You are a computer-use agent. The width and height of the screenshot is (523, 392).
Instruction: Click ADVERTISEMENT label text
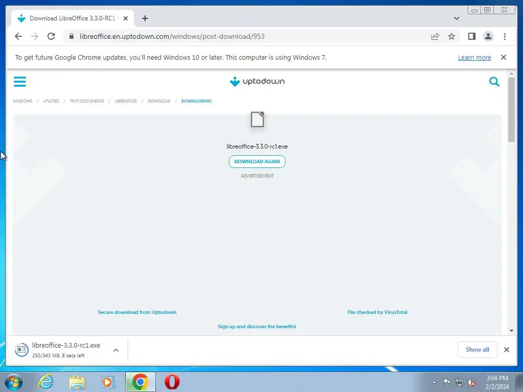pos(257,176)
